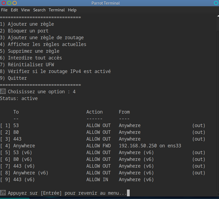Click the red window close circle
This screenshot has height=199, width=219.
3,3
